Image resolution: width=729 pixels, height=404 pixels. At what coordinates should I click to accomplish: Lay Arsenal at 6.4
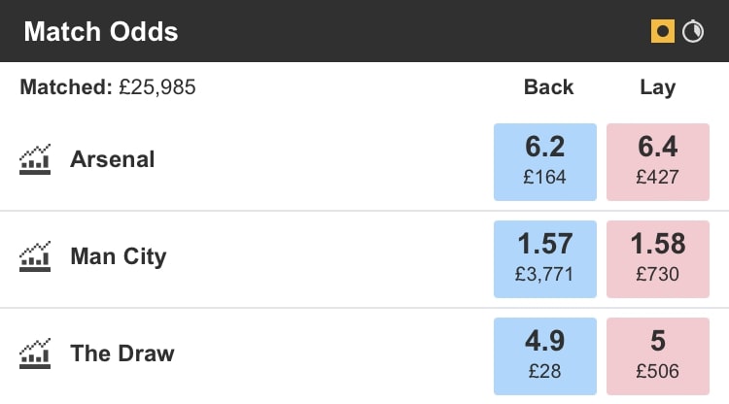[658, 159]
